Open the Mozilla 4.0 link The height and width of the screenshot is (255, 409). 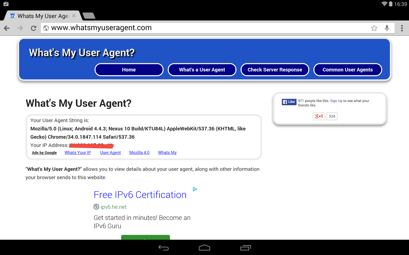click(x=139, y=152)
